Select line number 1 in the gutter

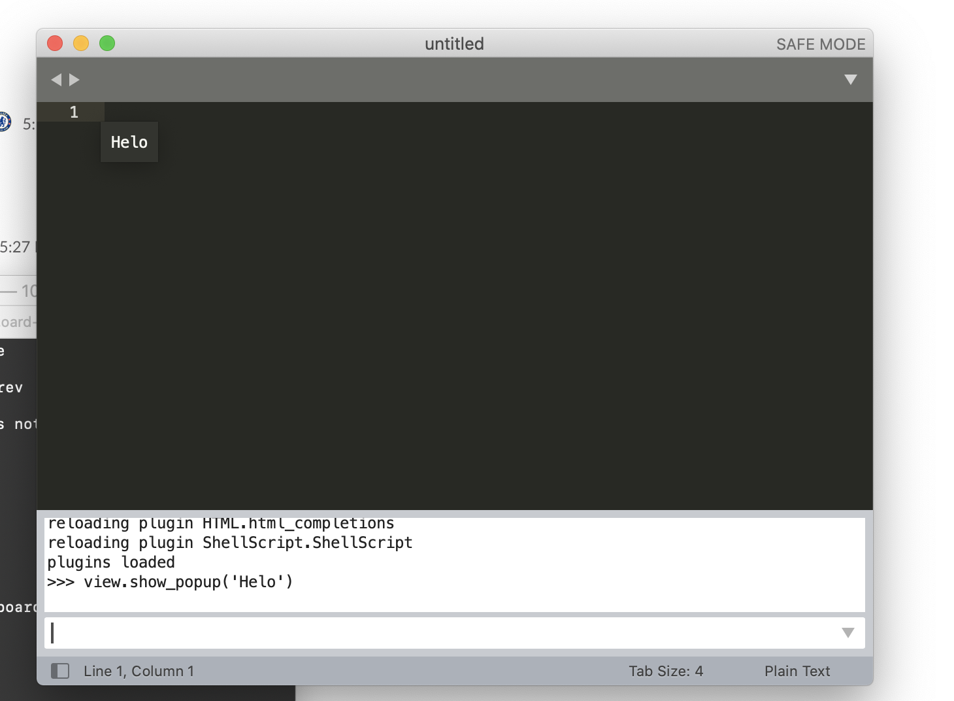(x=73, y=112)
